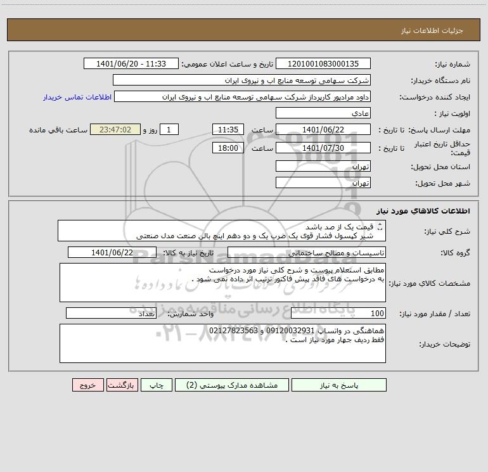Click the گروه کالا field تاسیسات و مصالح ساختمانی
The image size is (488, 472).
[307, 252]
